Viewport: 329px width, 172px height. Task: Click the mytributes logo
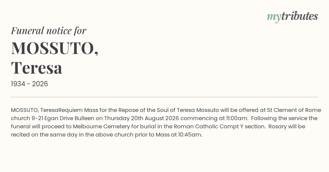(x=292, y=17)
